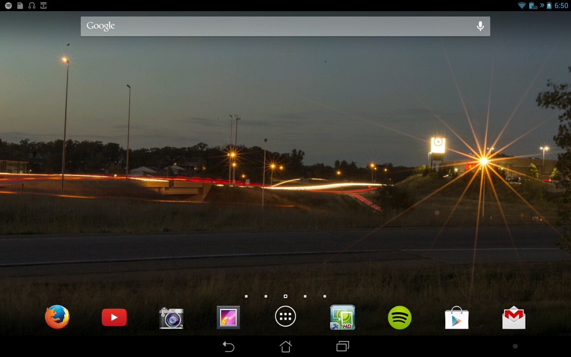Launch the YouTube app
The height and width of the screenshot is (357, 571).
[114, 317]
